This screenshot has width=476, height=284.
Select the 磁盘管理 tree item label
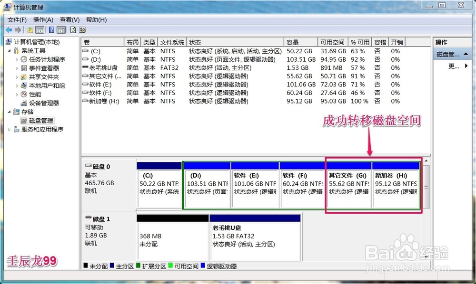pyautogui.click(x=41, y=121)
